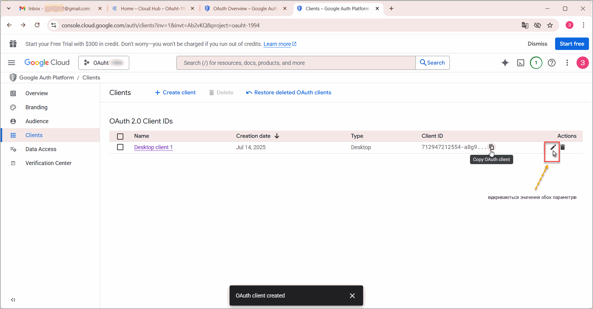
Task: Open the Gemini AI assistant sparkle icon
Action: point(505,63)
